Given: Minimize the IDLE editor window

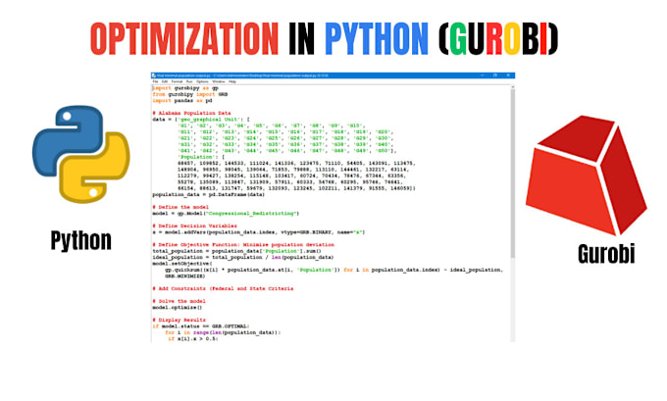Looking at the screenshot, I should tap(482, 75).
